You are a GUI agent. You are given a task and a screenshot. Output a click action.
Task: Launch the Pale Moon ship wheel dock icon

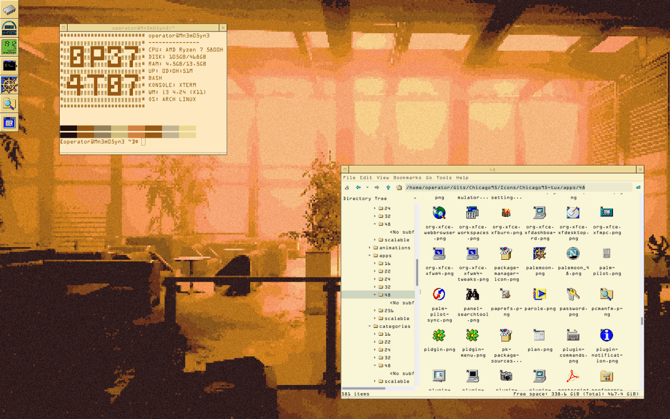tap(9, 84)
